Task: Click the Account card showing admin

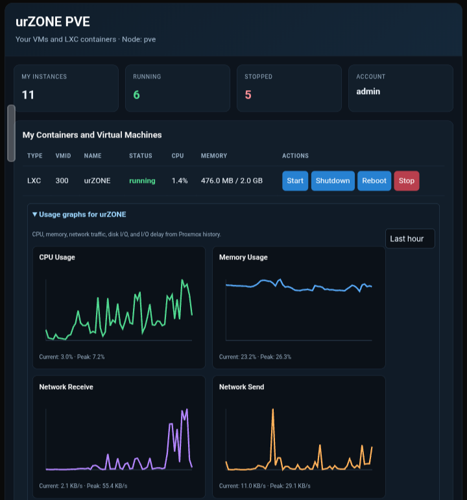Action: [401, 88]
